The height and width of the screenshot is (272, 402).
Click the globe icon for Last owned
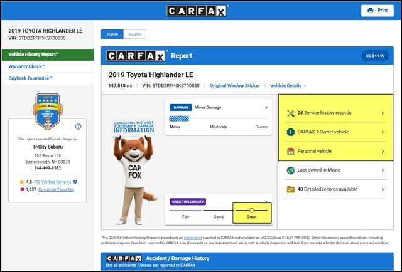tap(290, 170)
